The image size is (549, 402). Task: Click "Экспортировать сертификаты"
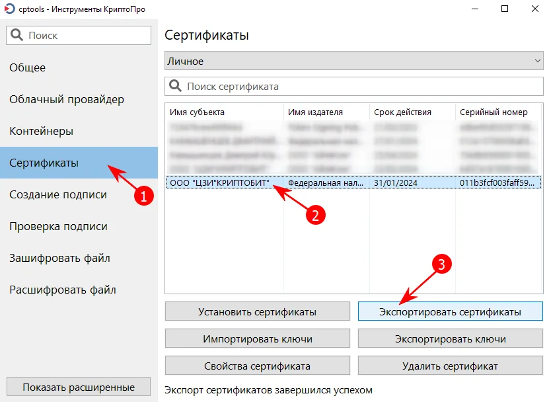point(451,311)
